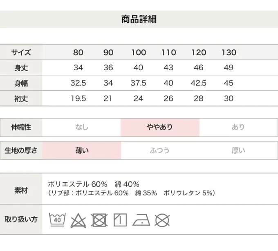
Task: Choose the ふつう fabric thickness option
Action: [160, 150]
